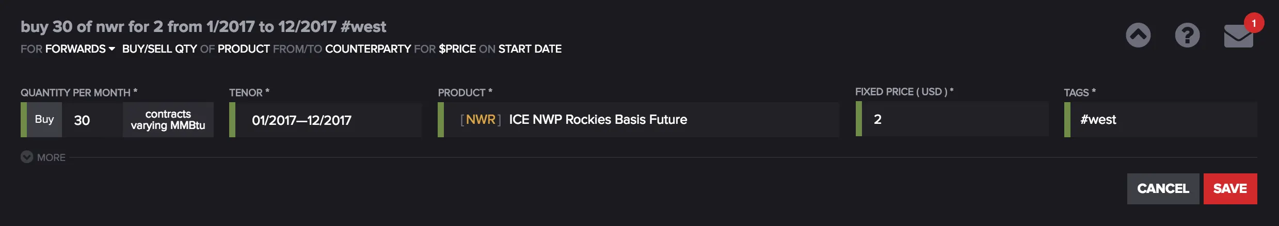Open the help question mark icon
The image size is (1279, 226).
1187,35
